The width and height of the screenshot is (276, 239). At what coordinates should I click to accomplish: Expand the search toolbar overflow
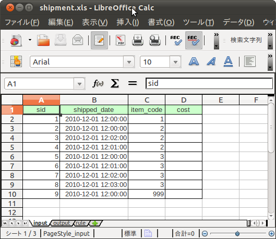pos(270,41)
